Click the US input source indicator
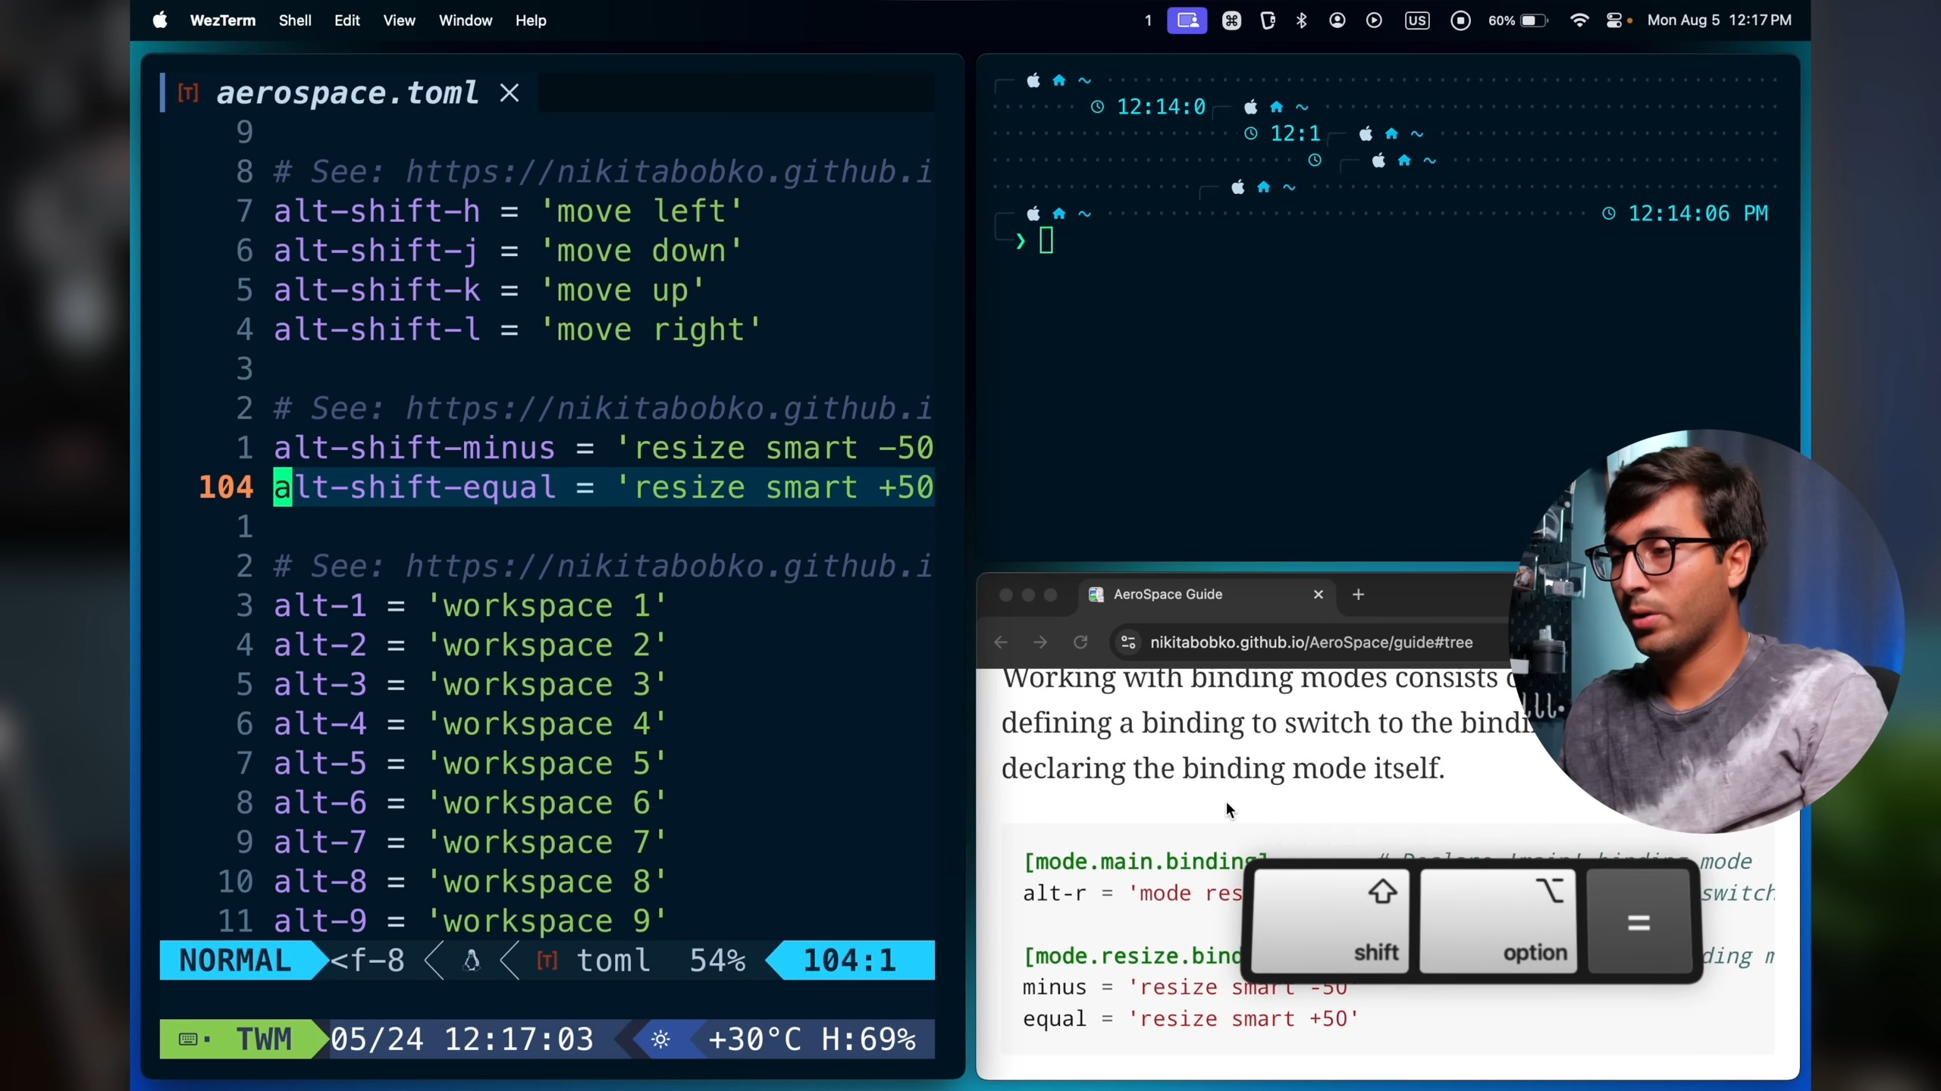1941x1091 pixels. pos(1416,20)
